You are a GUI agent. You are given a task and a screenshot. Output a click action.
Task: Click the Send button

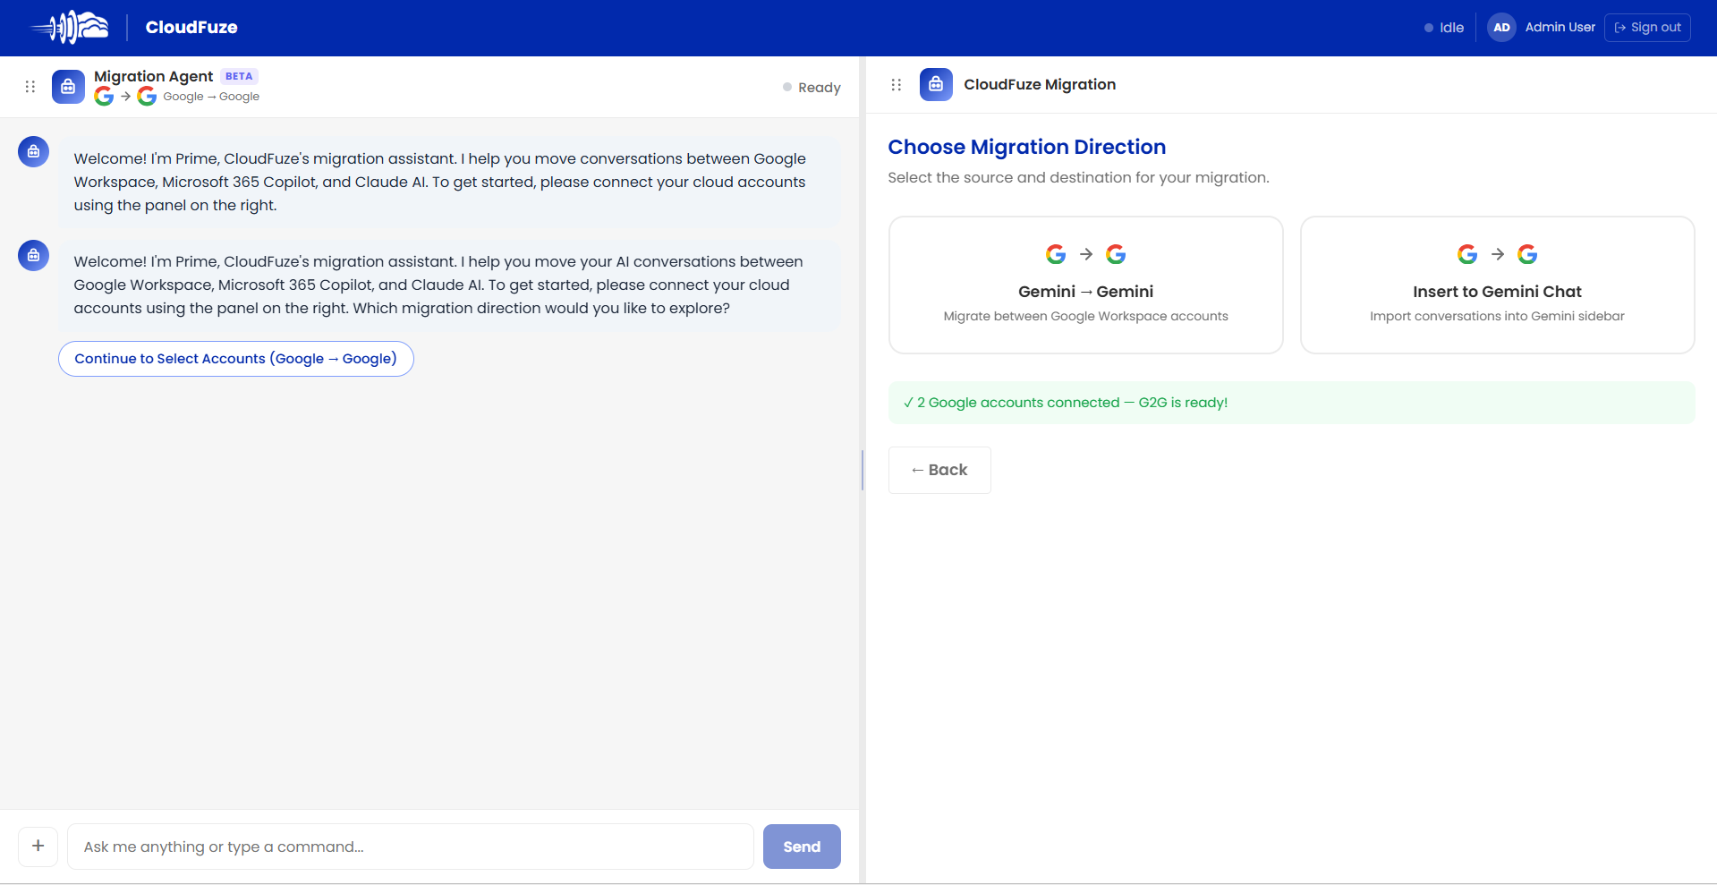(x=802, y=847)
